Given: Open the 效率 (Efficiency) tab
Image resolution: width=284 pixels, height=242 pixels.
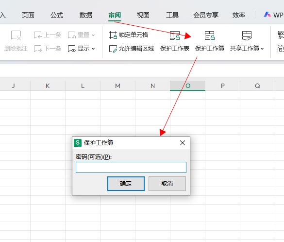Looking at the screenshot, I should coord(239,15).
